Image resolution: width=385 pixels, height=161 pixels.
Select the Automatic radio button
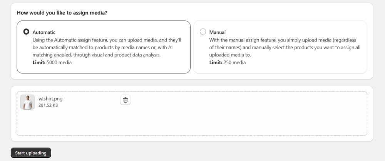click(26, 32)
